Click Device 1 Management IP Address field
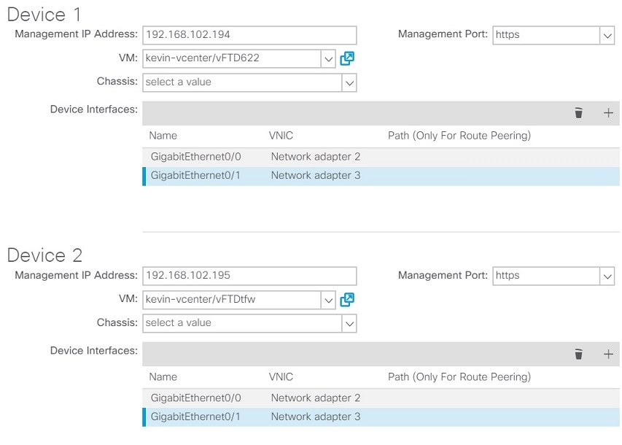The image size is (622, 445). [249, 35]
